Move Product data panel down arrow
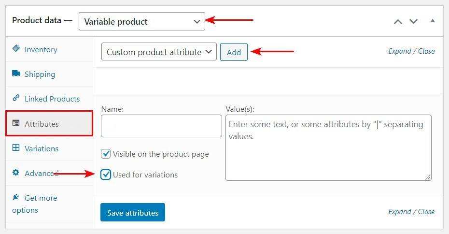449x234 pixels. coord(414,21)
